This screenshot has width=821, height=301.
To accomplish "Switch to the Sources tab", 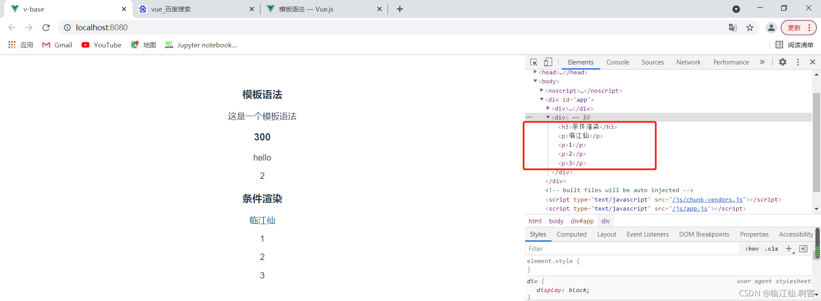I will pos(653,62).
